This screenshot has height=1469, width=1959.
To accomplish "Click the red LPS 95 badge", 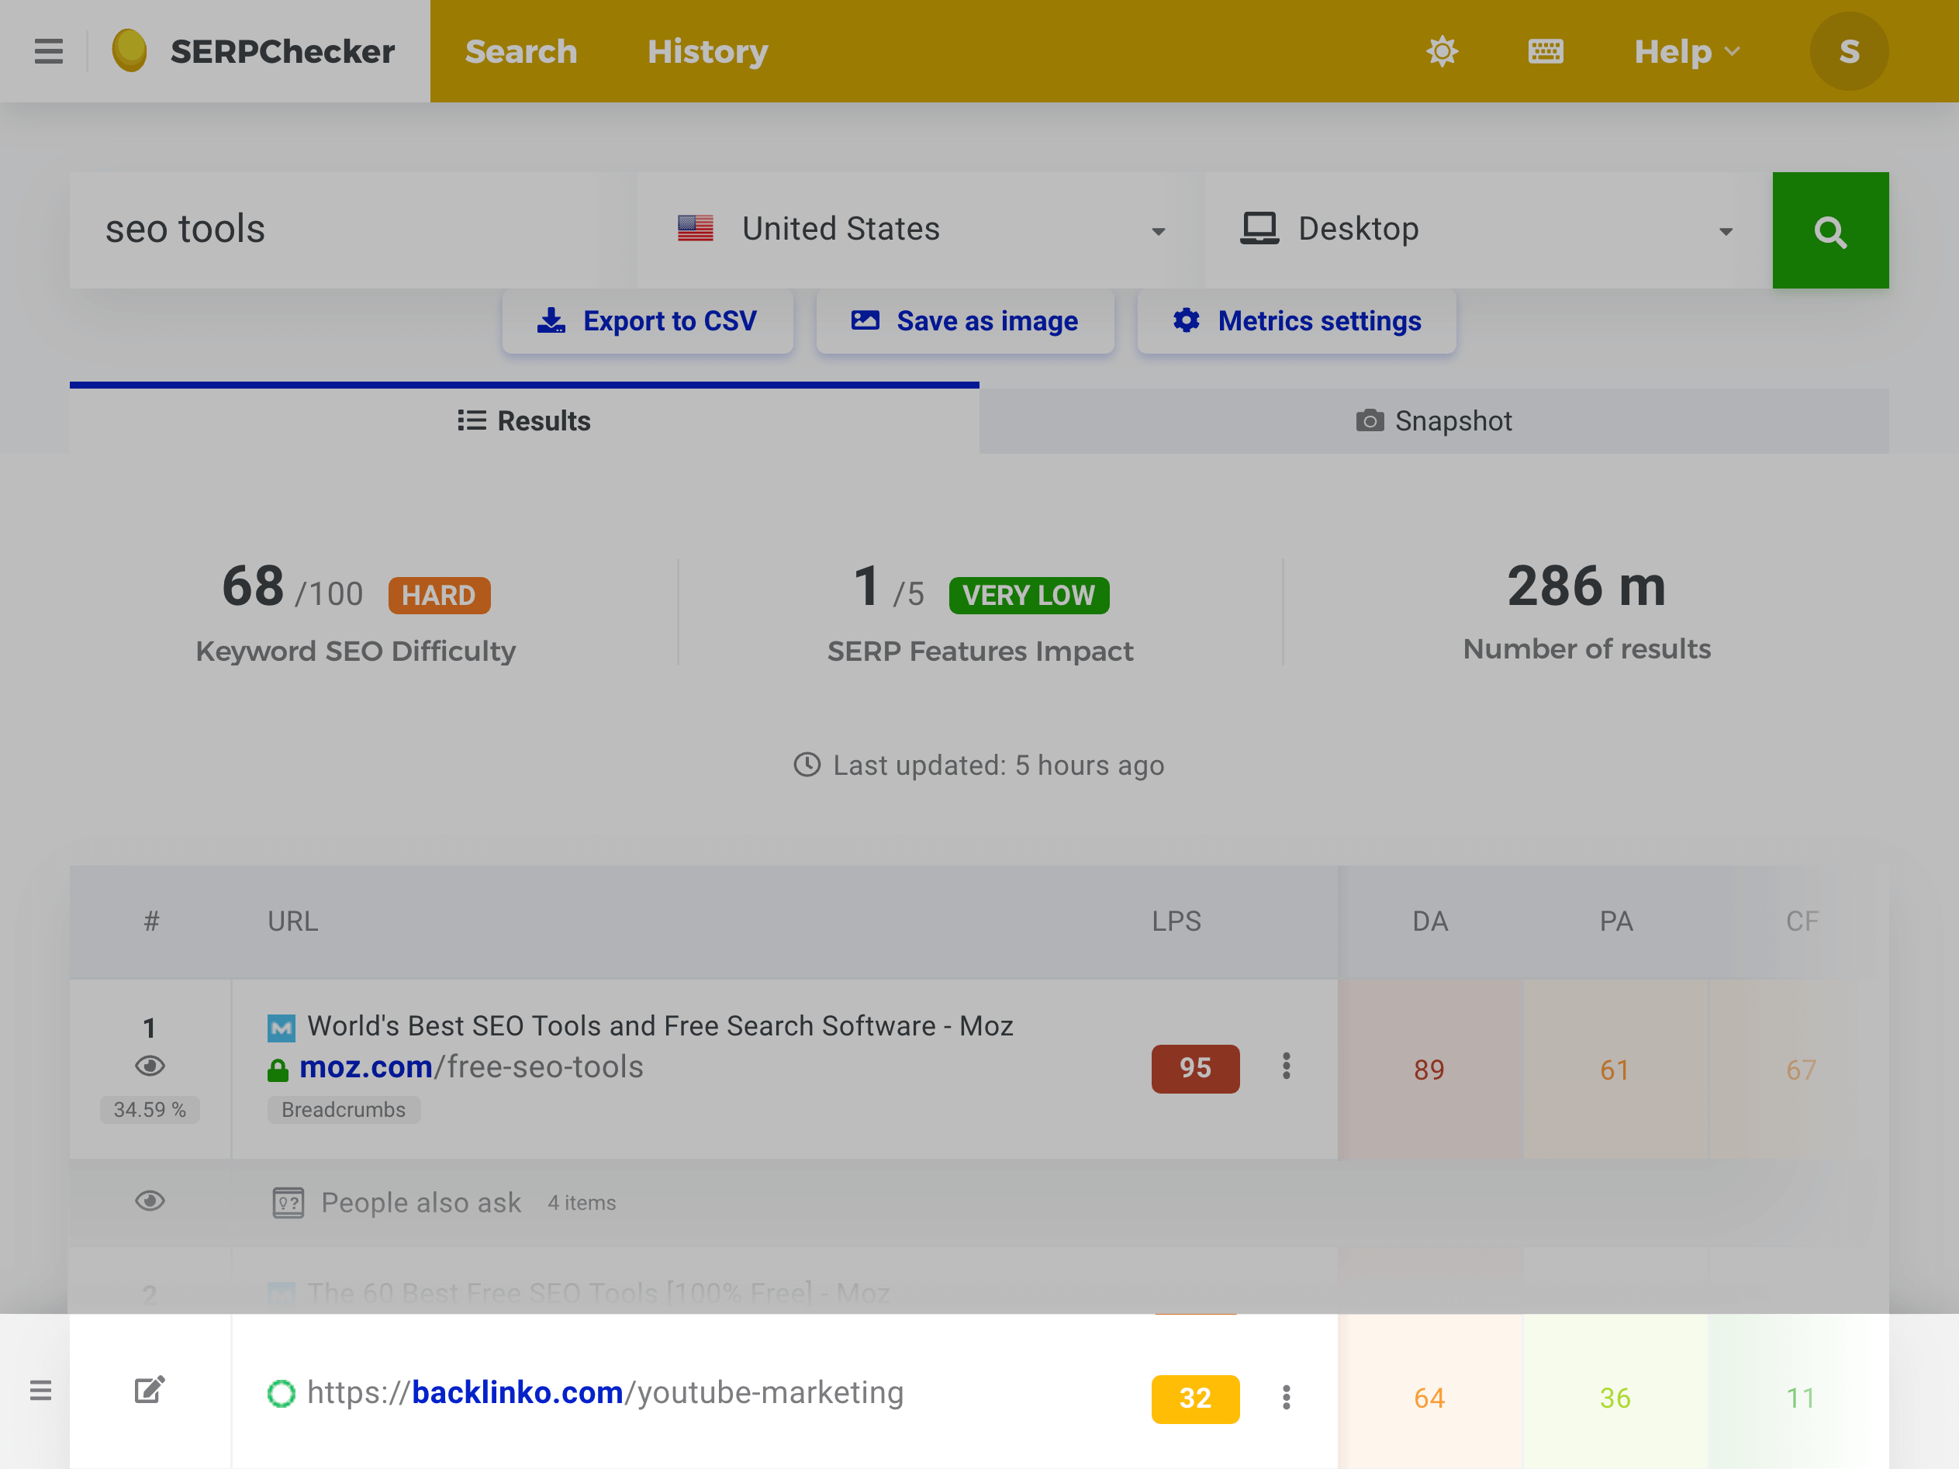I will click(x=1194, y=1068).
